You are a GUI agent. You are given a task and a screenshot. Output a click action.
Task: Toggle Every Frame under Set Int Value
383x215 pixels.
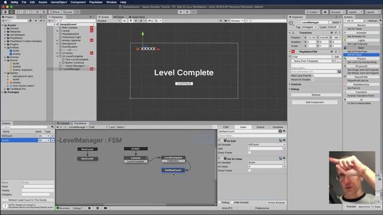[250, 171]
